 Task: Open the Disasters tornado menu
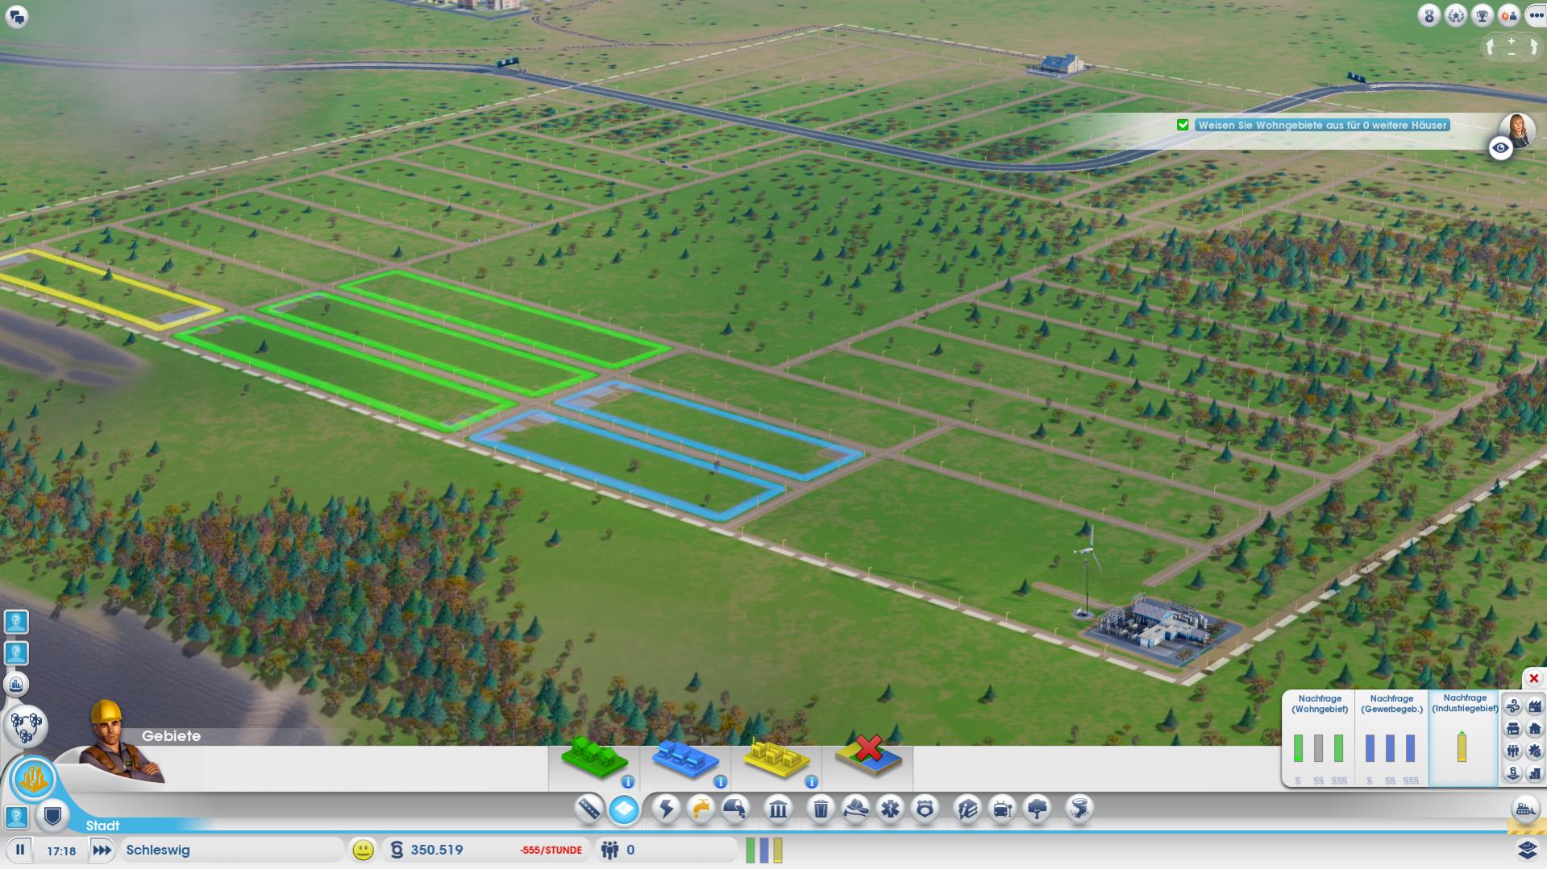[1079, 809]
